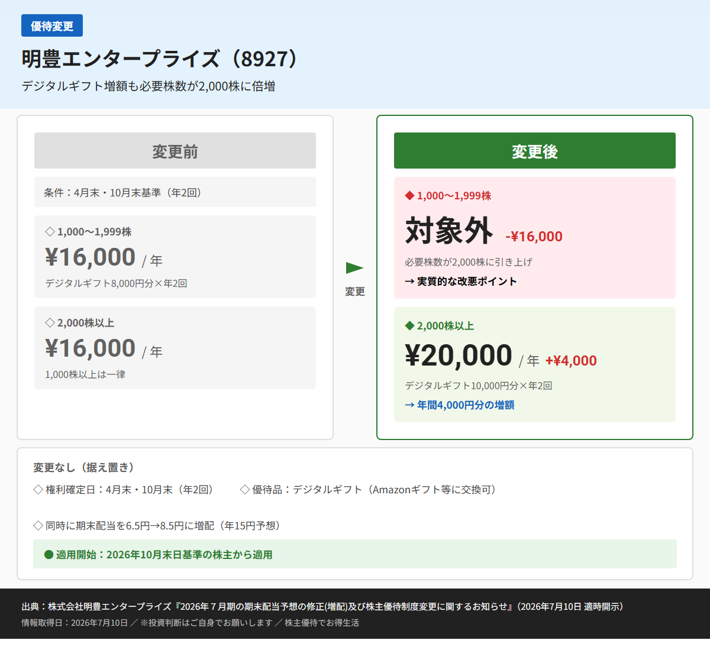This screenshot has width=710, height=653.
Task: Click the blue → 年間4,000円分の増額 line
Action: coord(460,405)
